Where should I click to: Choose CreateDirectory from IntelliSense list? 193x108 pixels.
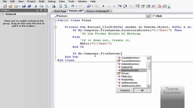click(x=131, y=58)
